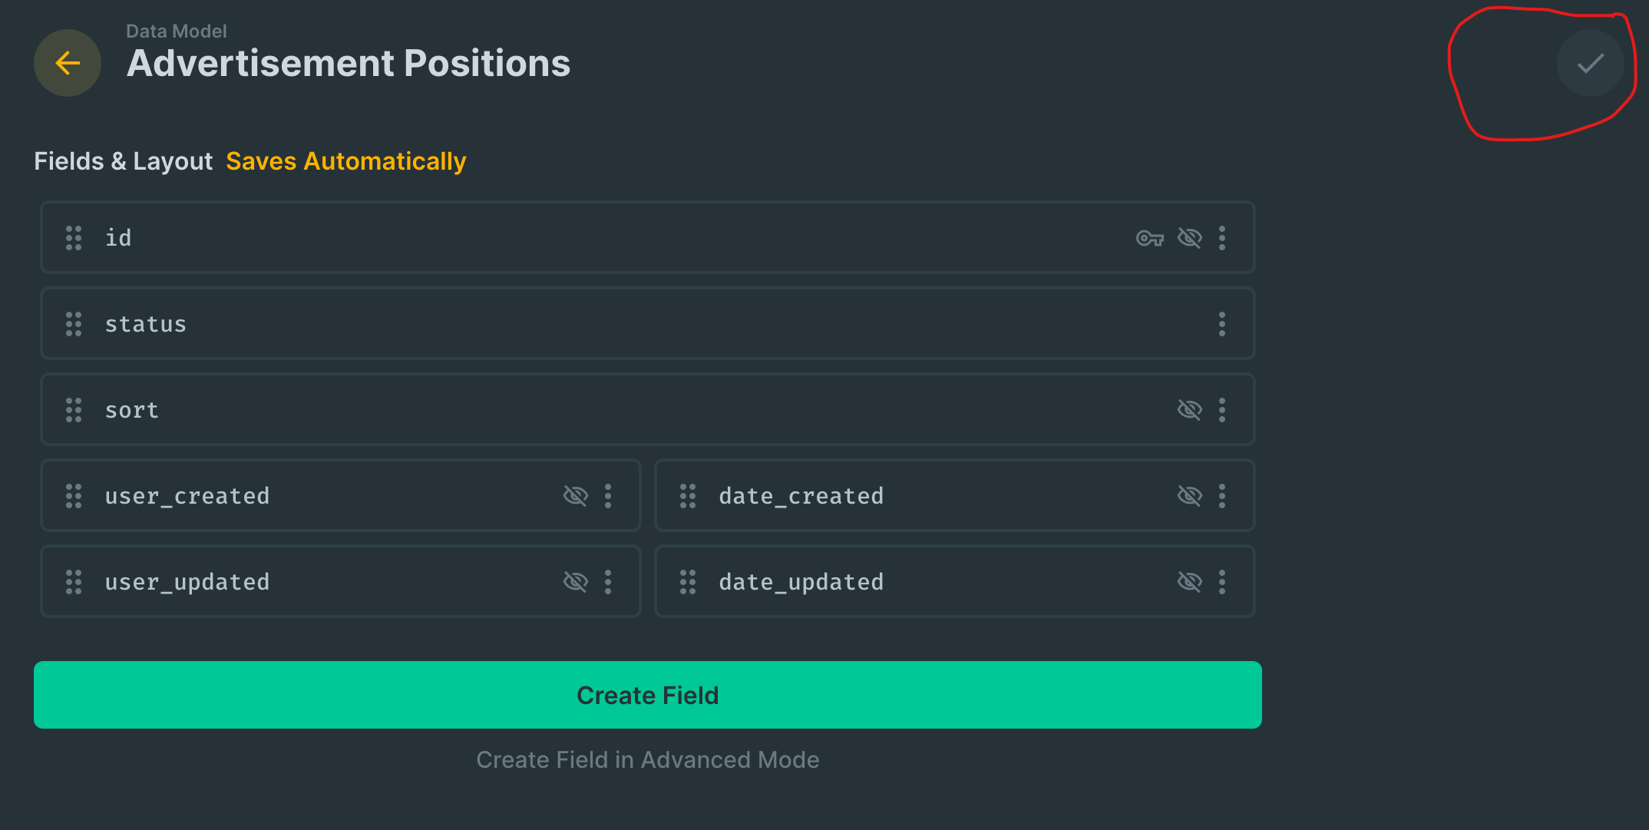The height and width of the screenshot is (830, 1649).
Task: Open the options menu for the id field
Action: 1223,238
